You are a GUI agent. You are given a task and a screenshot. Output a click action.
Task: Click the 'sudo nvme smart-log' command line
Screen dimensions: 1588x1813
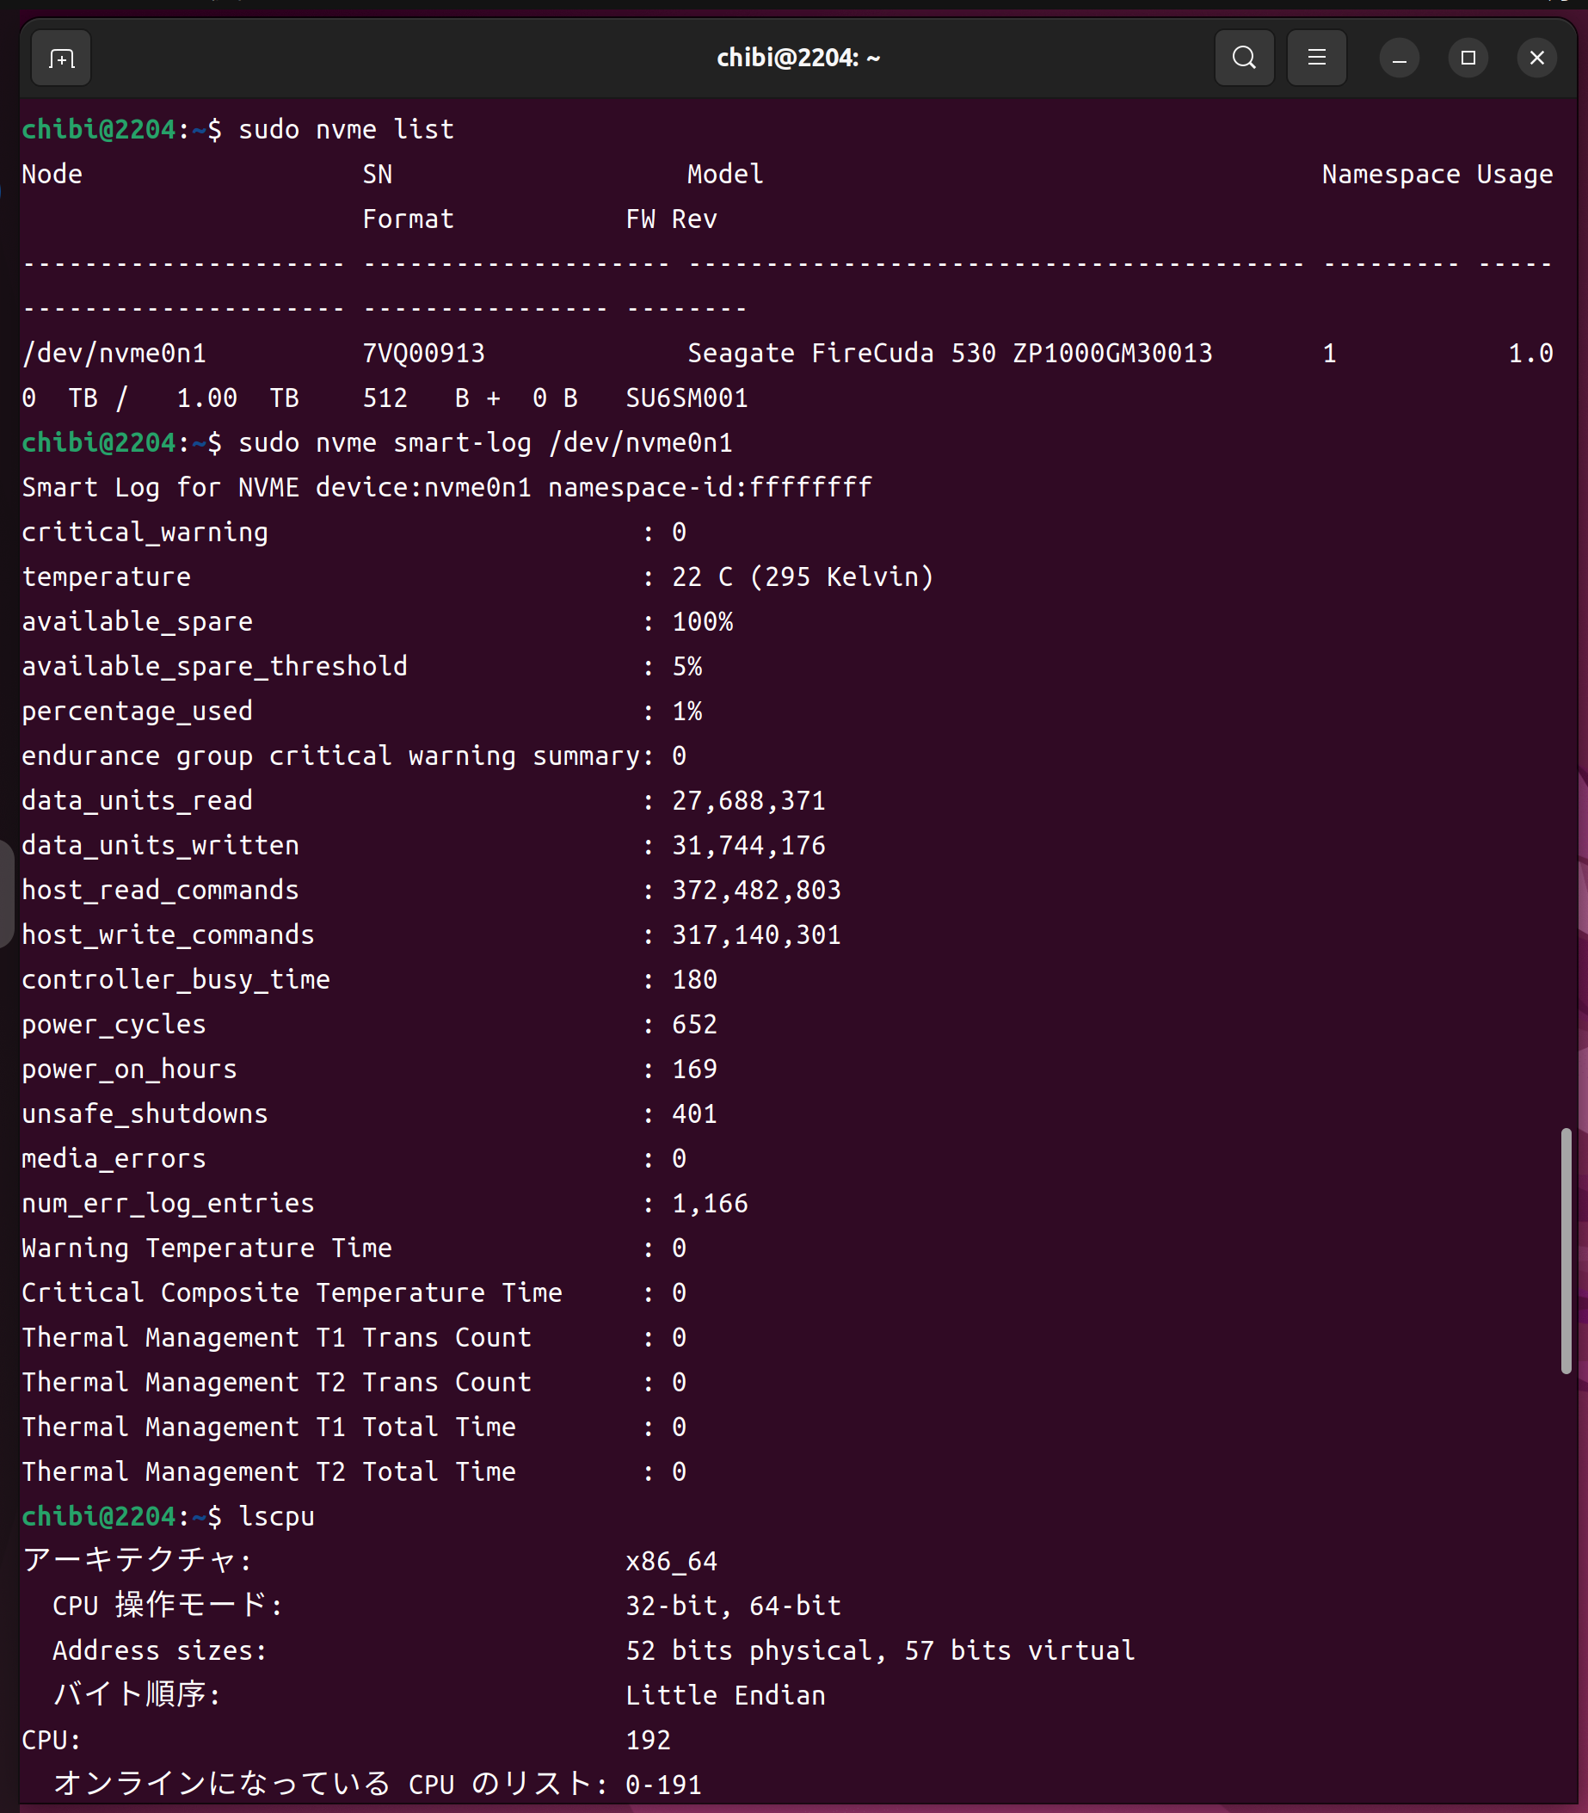(484, 442)
